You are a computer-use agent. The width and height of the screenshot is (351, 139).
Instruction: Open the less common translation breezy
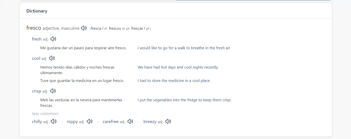click(150, 122)
